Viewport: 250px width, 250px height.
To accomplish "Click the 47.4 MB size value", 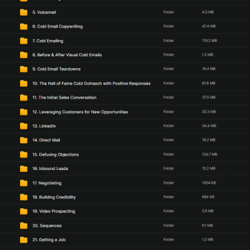I will click(209, 26).
